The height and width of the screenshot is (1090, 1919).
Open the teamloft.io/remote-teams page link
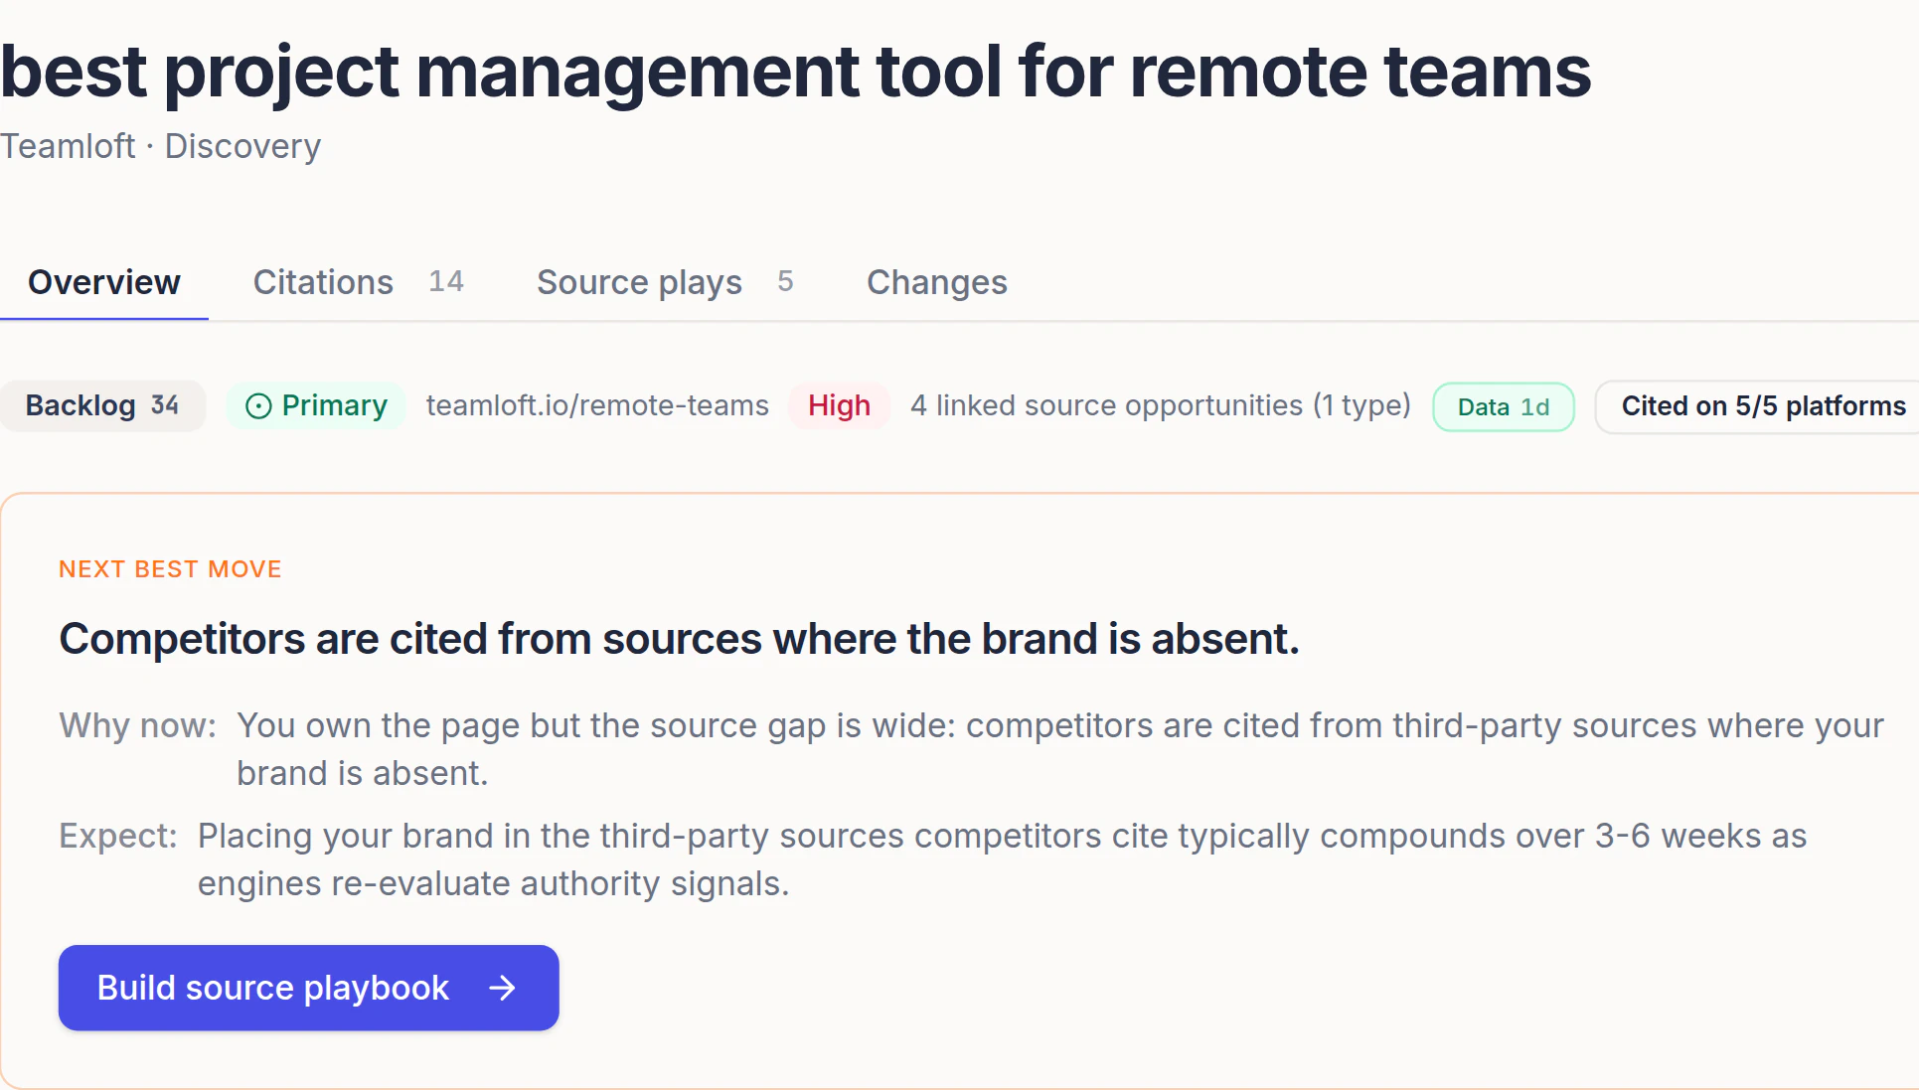(597, 405)
